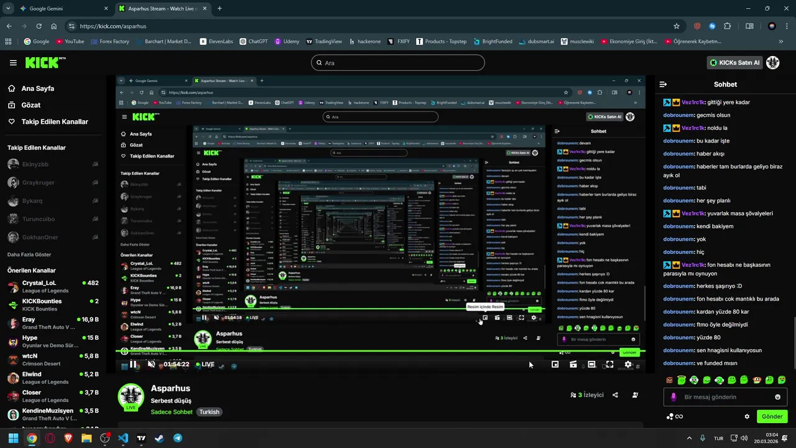The image size is (796, 448).
Task: Click Asparhus channel avatar with LIVE badge
Action: [x=131, y=397]
